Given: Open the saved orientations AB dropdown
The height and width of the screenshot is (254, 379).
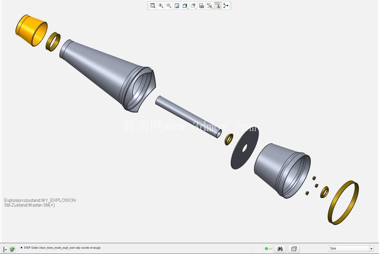Looking at the screenshot, I should [x=194, y=6].
